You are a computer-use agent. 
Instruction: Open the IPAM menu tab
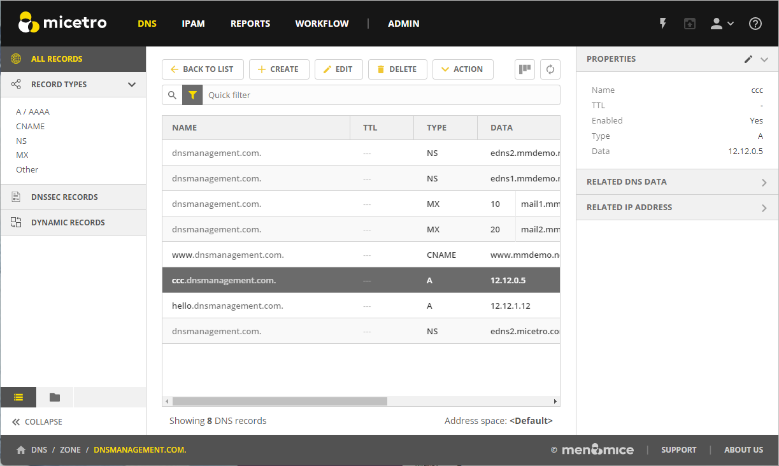coord(193,24)
